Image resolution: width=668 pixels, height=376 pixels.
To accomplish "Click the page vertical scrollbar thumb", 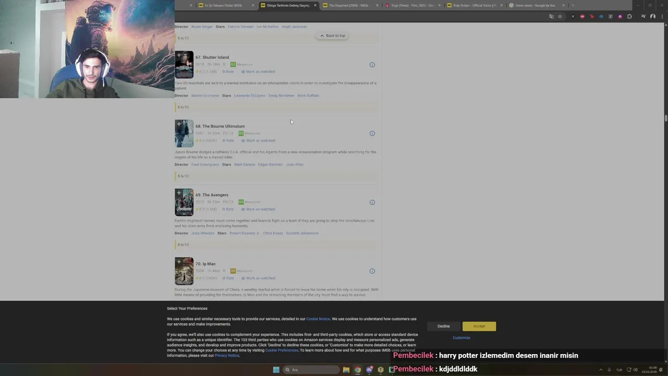I will click(x=665, y=119).
